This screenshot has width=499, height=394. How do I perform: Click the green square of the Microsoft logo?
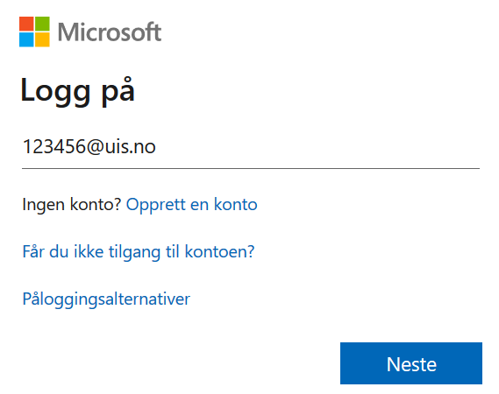click(42, 24)
